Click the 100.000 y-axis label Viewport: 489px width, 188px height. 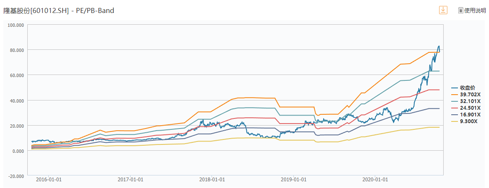16,25
